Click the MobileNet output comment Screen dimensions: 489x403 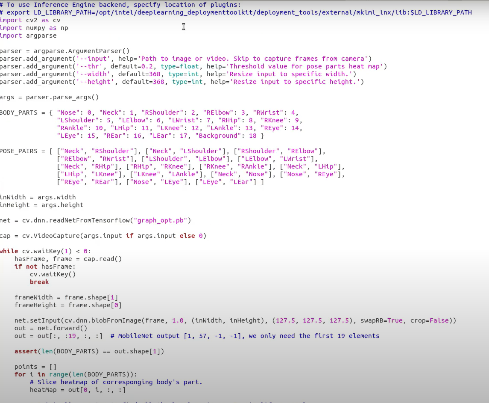tap(245, 336)
